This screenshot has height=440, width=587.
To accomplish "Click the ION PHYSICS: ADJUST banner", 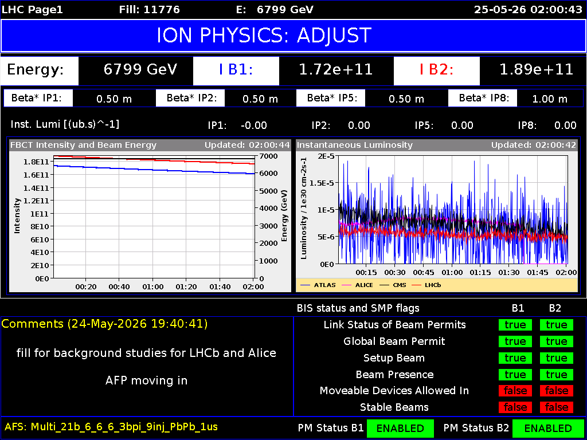I will point(293,36).
